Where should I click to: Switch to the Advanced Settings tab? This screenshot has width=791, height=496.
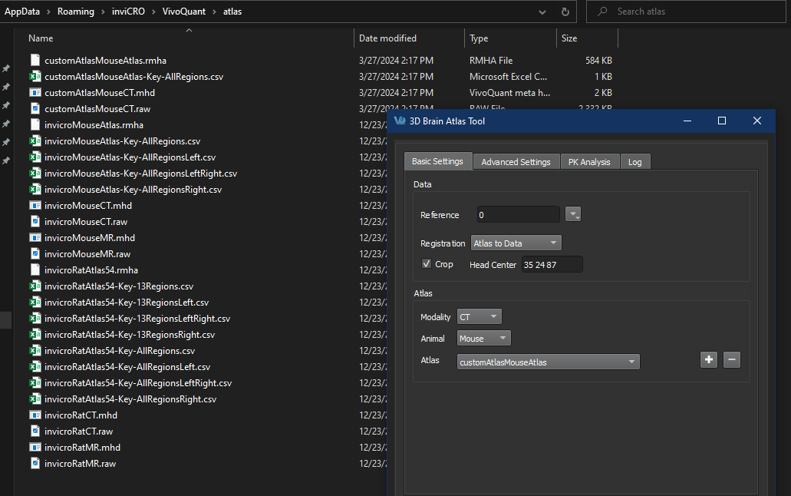[516, 161]
